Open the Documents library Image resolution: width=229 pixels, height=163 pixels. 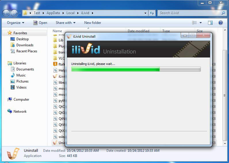pos(25,69)
